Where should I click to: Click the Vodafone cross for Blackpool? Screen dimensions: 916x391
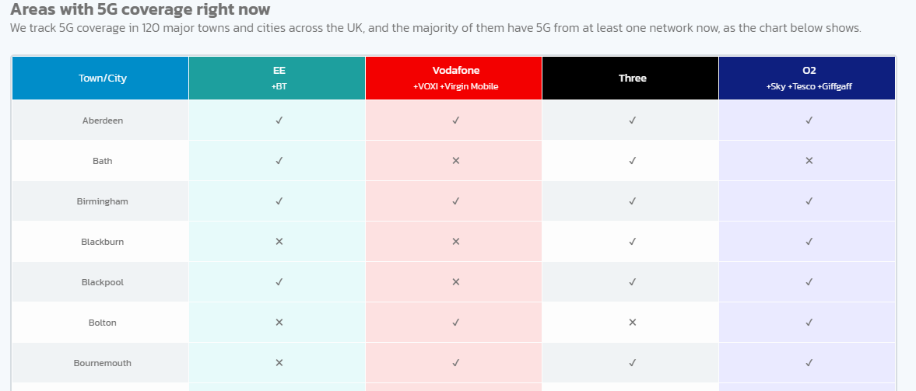(455, 282)
